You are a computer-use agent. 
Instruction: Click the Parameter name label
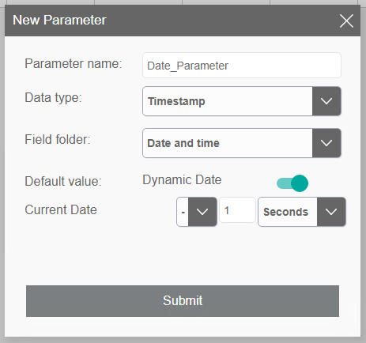(x=74, y=63)
